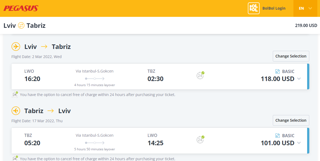Change Selection for Tabriz to Lviv flight
Image resolution: width=320 pixels, height=161 pixels.
291,120
